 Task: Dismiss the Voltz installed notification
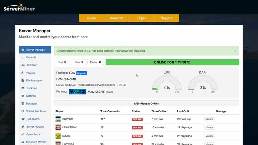(235, 51)
